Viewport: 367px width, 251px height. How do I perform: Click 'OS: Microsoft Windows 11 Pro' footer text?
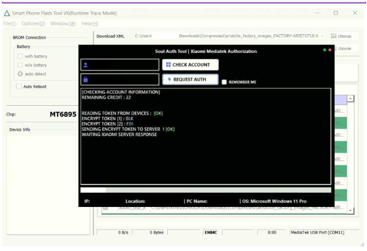tap(274, 201)
